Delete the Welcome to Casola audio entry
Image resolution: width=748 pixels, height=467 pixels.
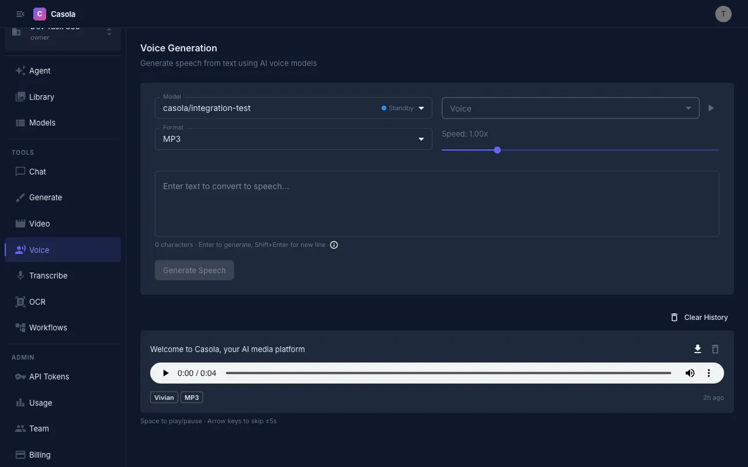pyautogui.click(x=715, y=348)
